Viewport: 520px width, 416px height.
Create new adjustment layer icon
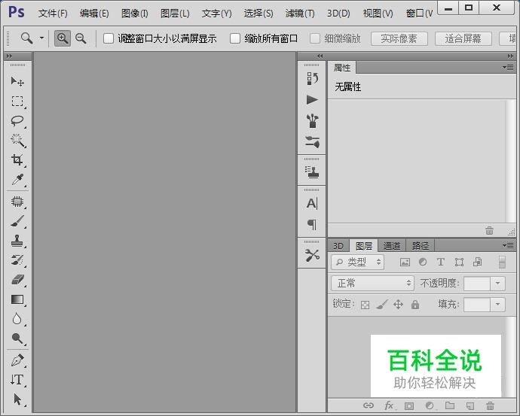(x=430, y=405)
